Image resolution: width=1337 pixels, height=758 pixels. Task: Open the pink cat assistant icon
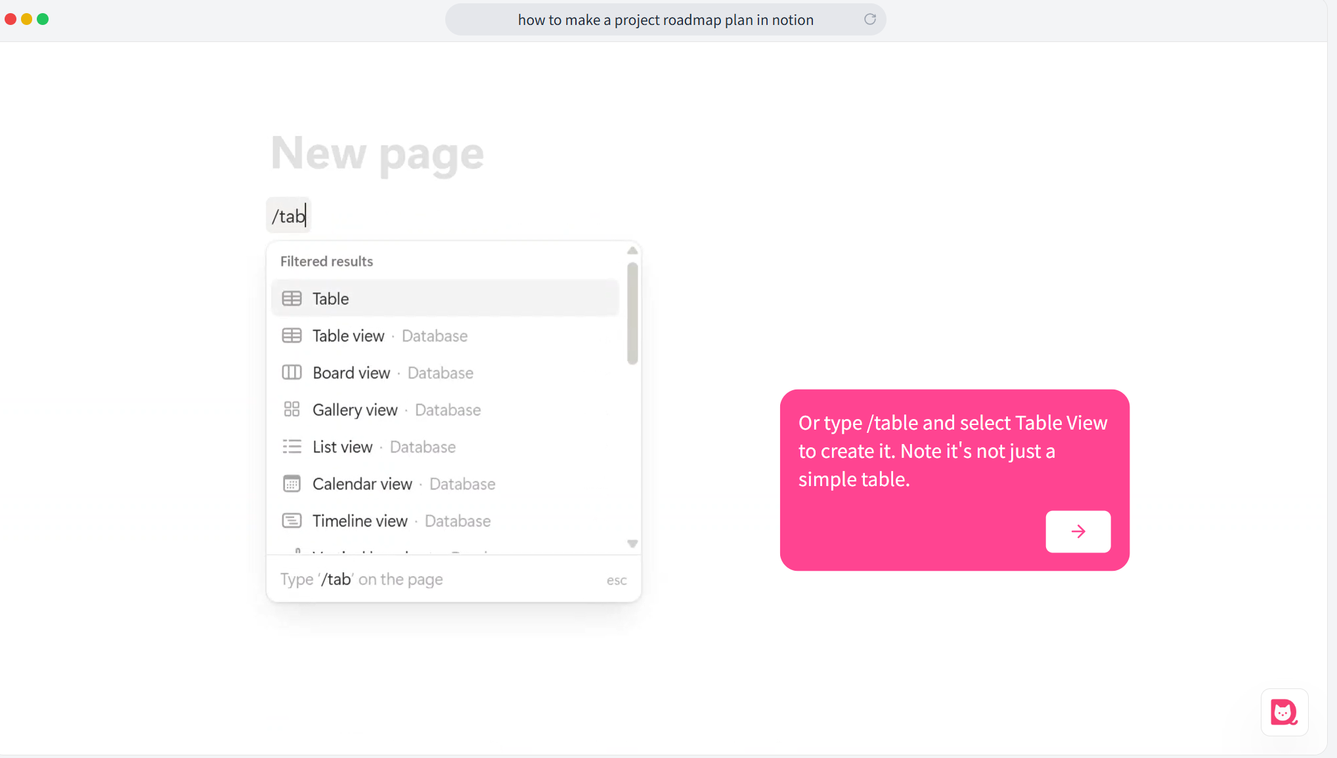click(1284, 712)
